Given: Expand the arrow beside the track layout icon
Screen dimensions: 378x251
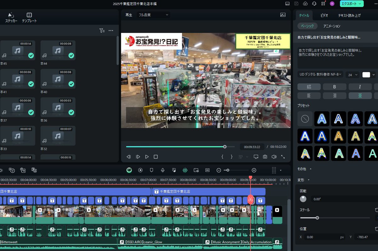Looking at the screenshot, I should 281,170.
